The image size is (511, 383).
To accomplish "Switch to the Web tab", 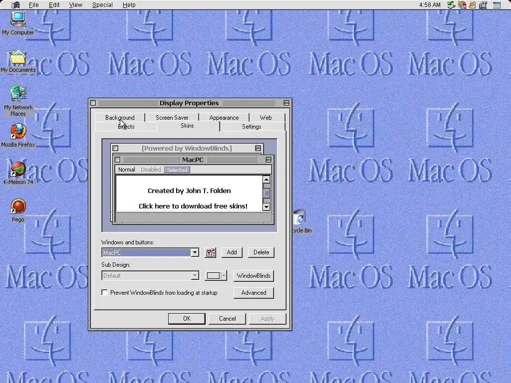I will point(265,117).
